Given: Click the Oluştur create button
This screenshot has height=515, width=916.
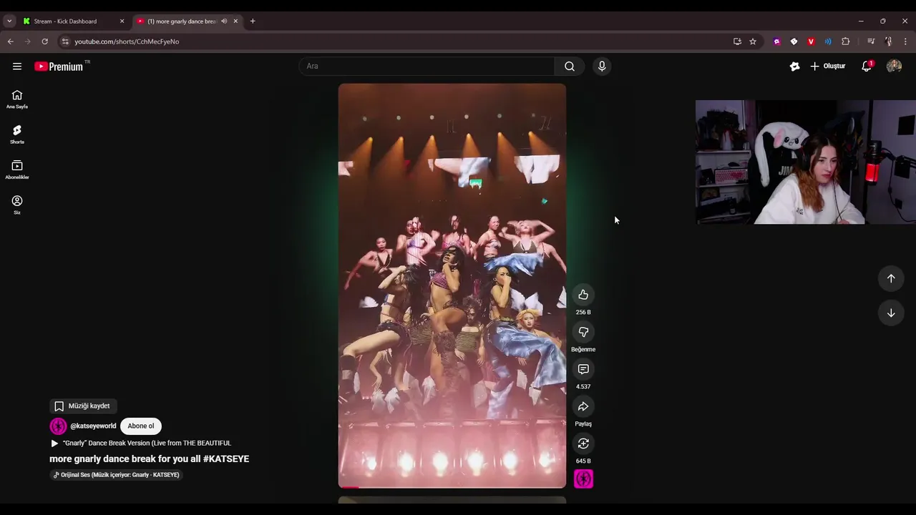Looking at the screenshot, I should [x=828, y=66].
